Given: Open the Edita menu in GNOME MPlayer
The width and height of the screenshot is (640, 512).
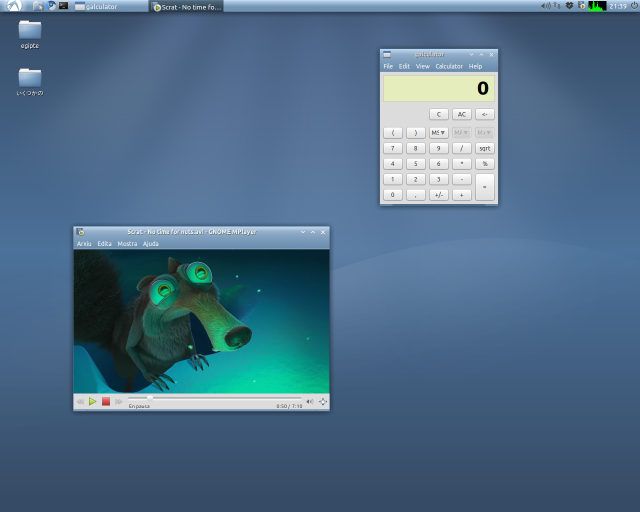Looking at the screenshot, I should click(104, 244).
